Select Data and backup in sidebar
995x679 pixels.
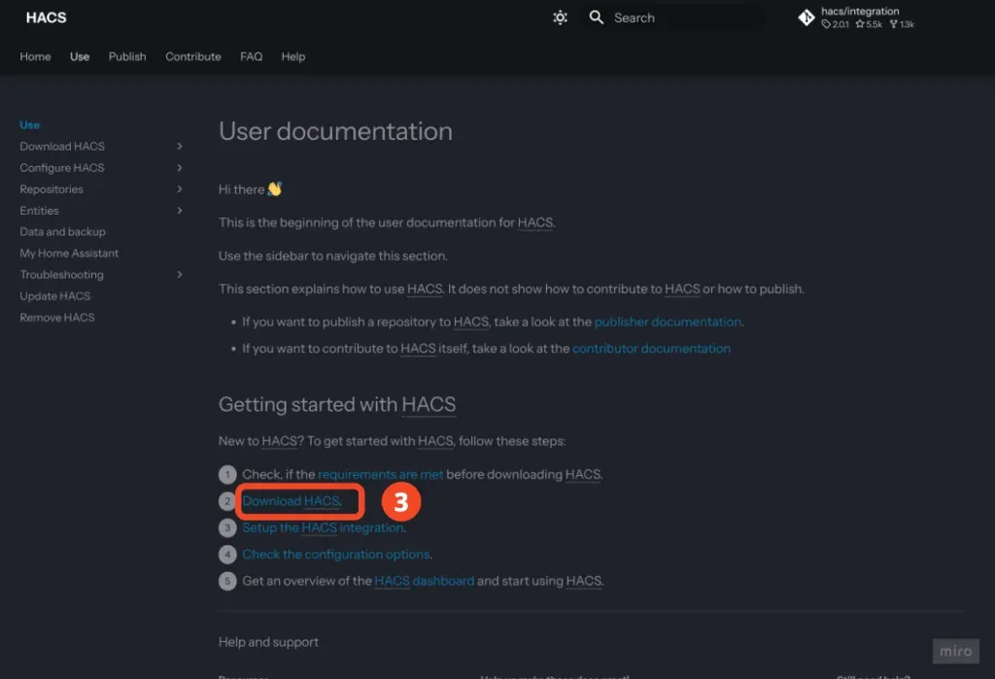pos(62,232)
